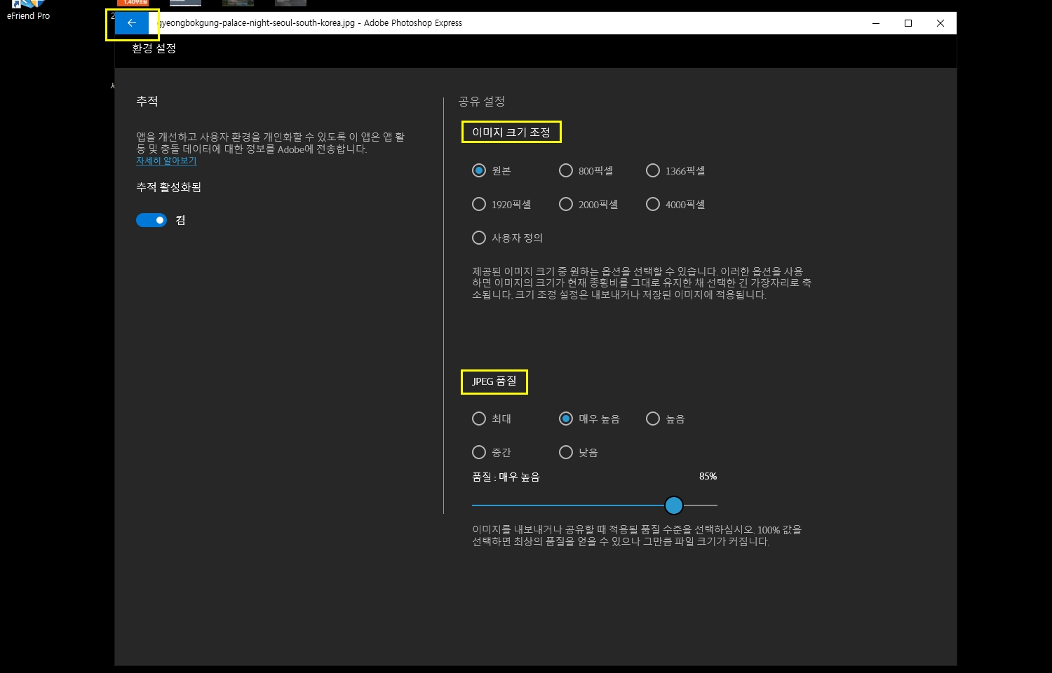Choose 1920픽셀 resize option

[x=479, y=204]
